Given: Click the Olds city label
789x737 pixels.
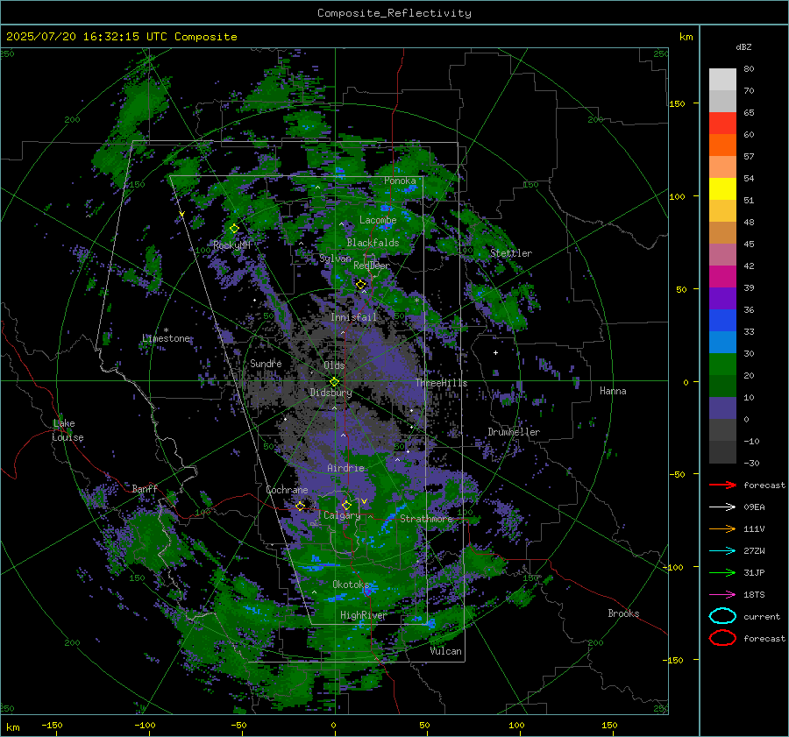Looking at the screenshot, I should point(334,365).
